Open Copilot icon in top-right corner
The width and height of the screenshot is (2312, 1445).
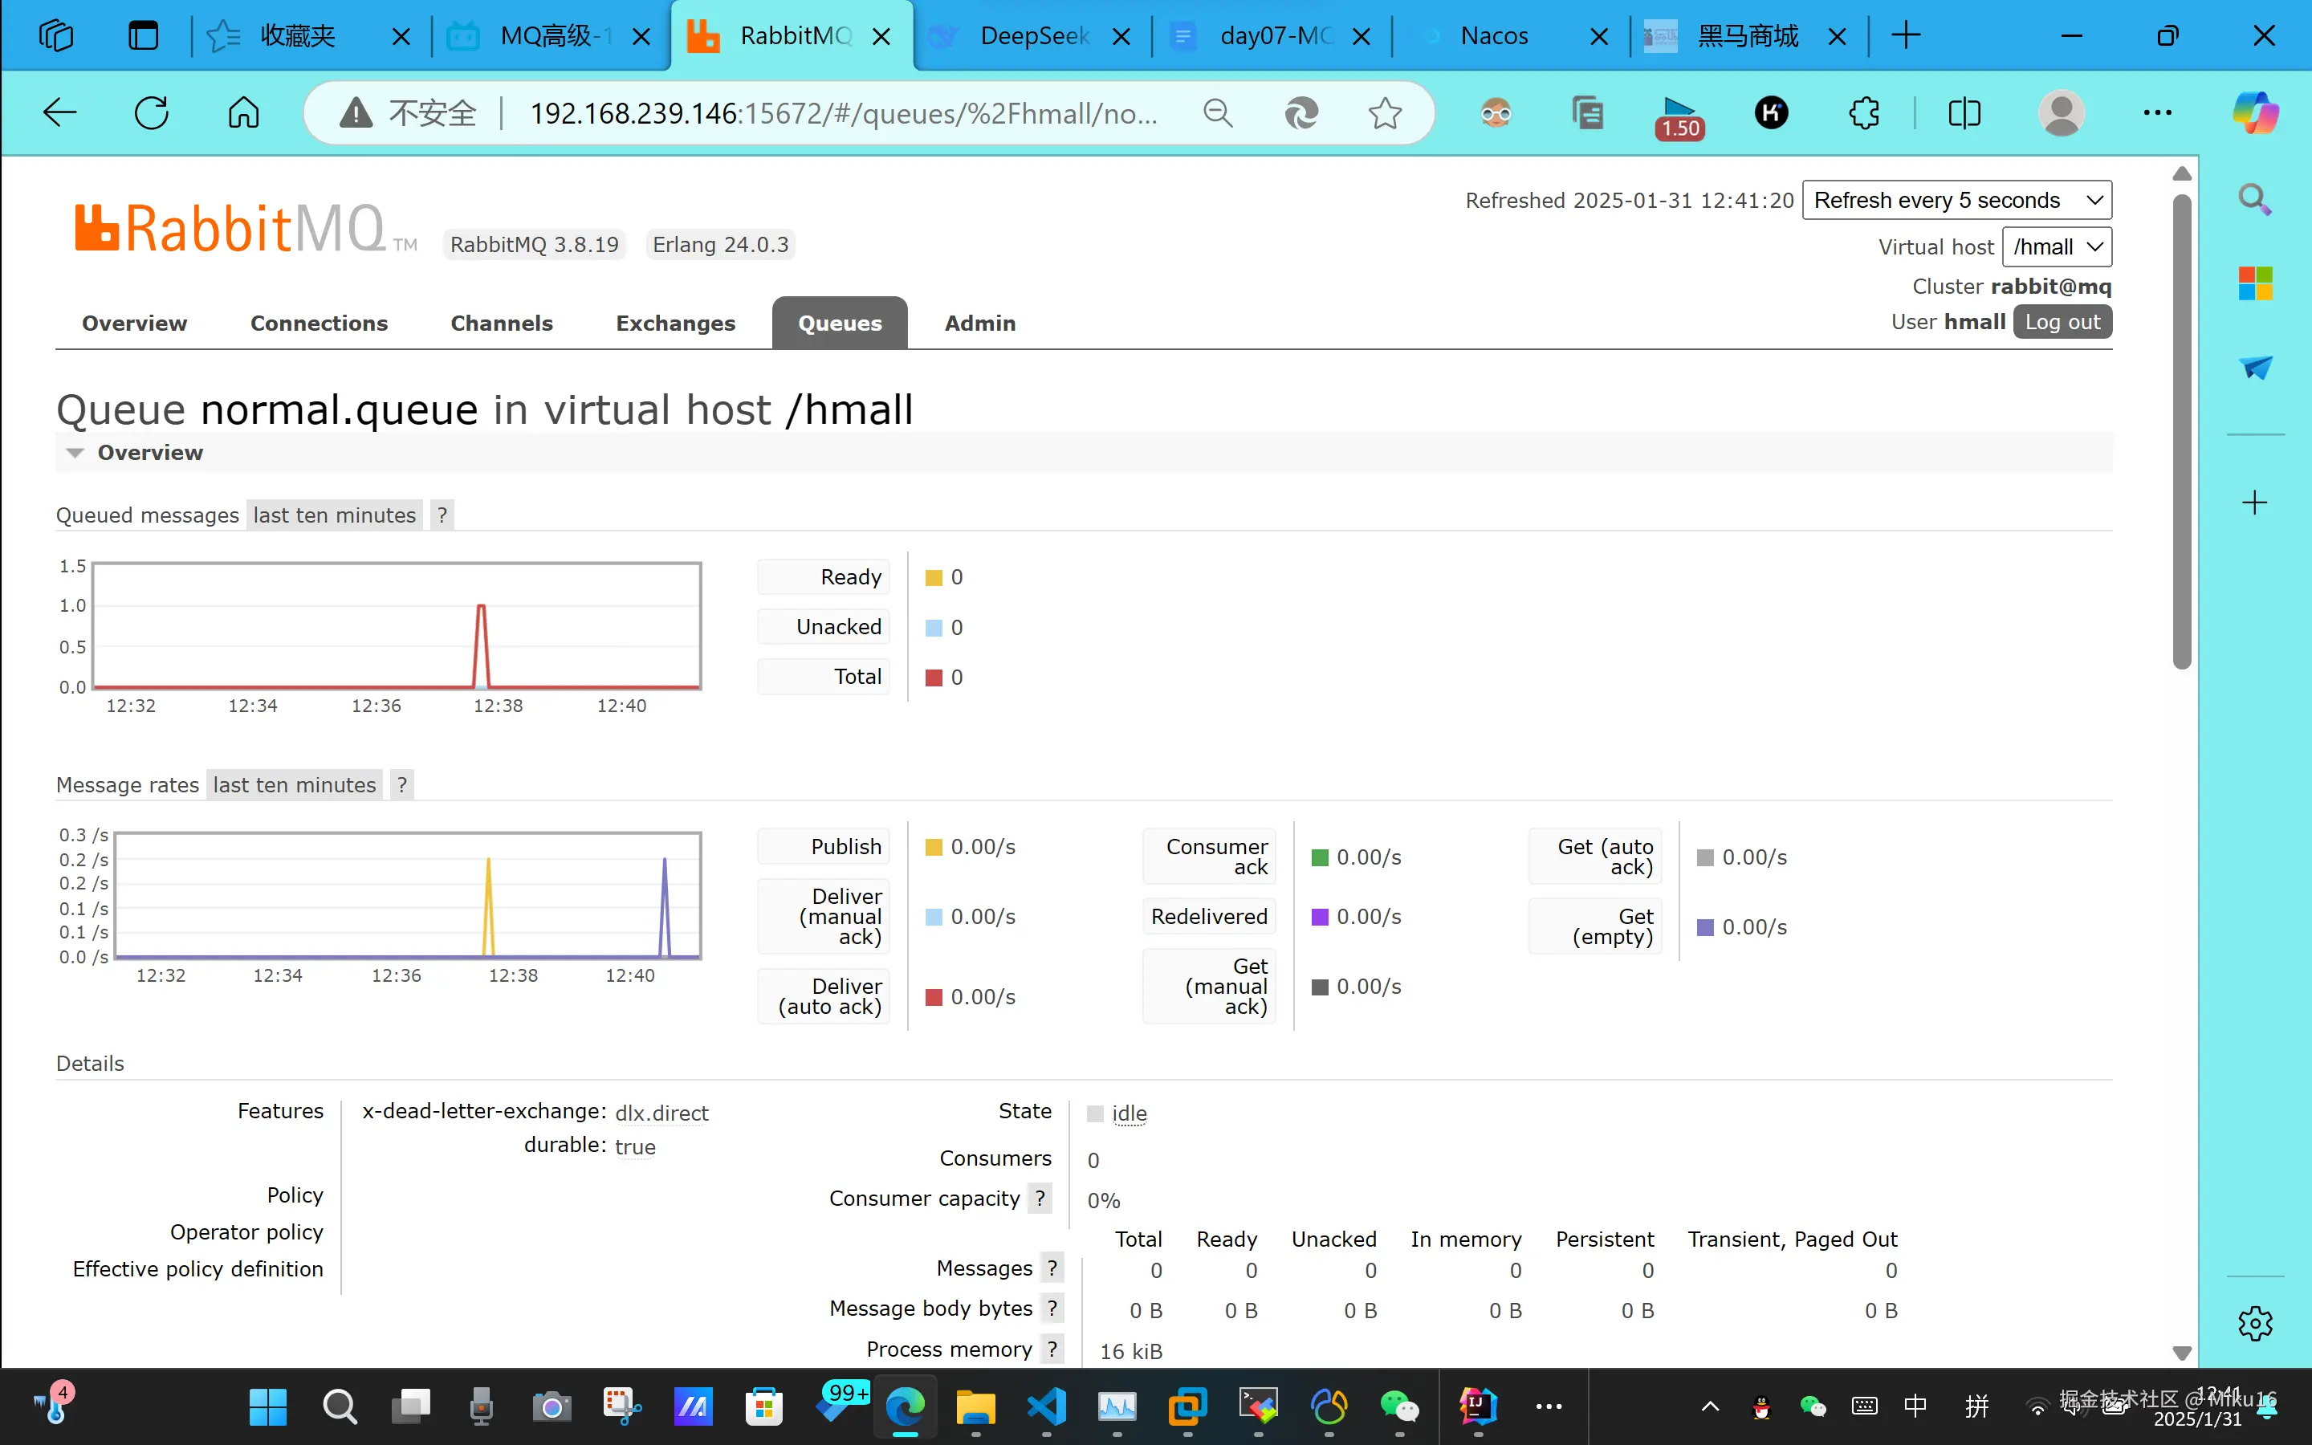click(2255, 112)
